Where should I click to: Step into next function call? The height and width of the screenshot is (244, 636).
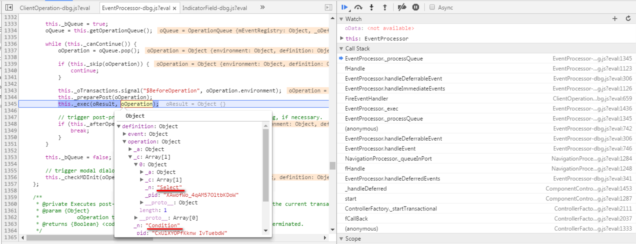point(371,7)
